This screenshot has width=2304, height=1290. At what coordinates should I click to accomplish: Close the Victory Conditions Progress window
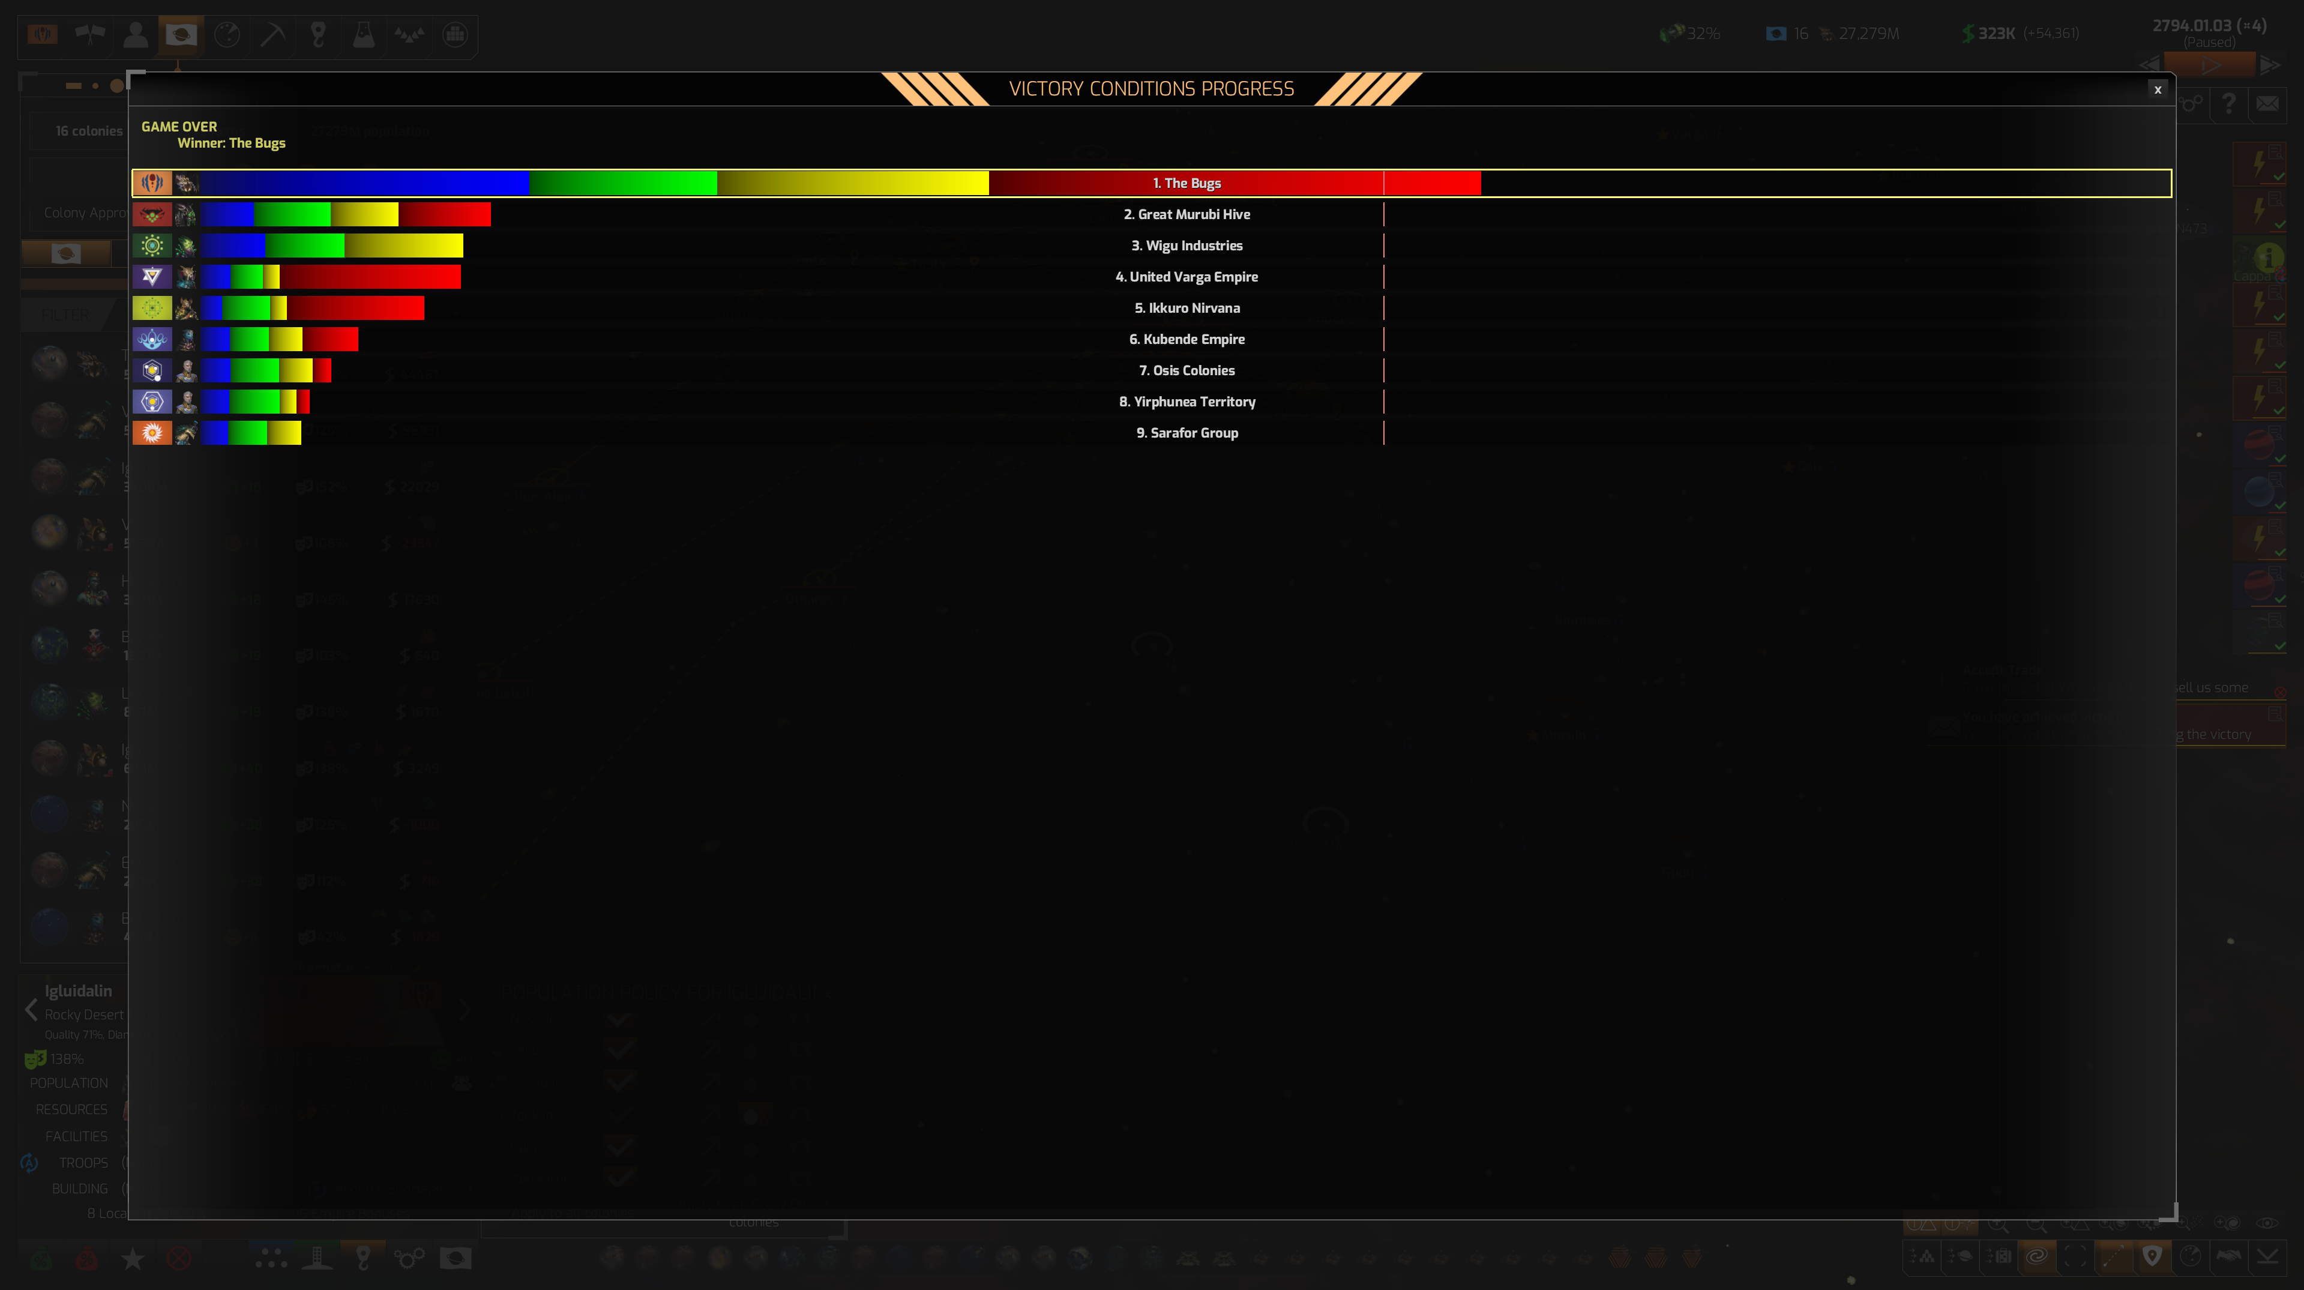coord(2158,89)
